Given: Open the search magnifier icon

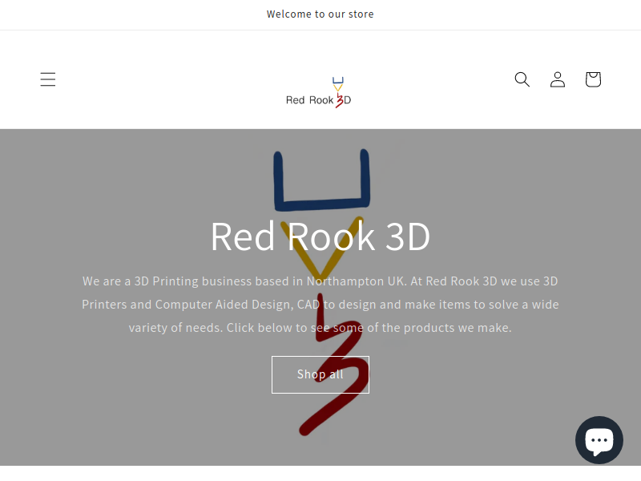Looking at the screenshot, I should 522,79.
